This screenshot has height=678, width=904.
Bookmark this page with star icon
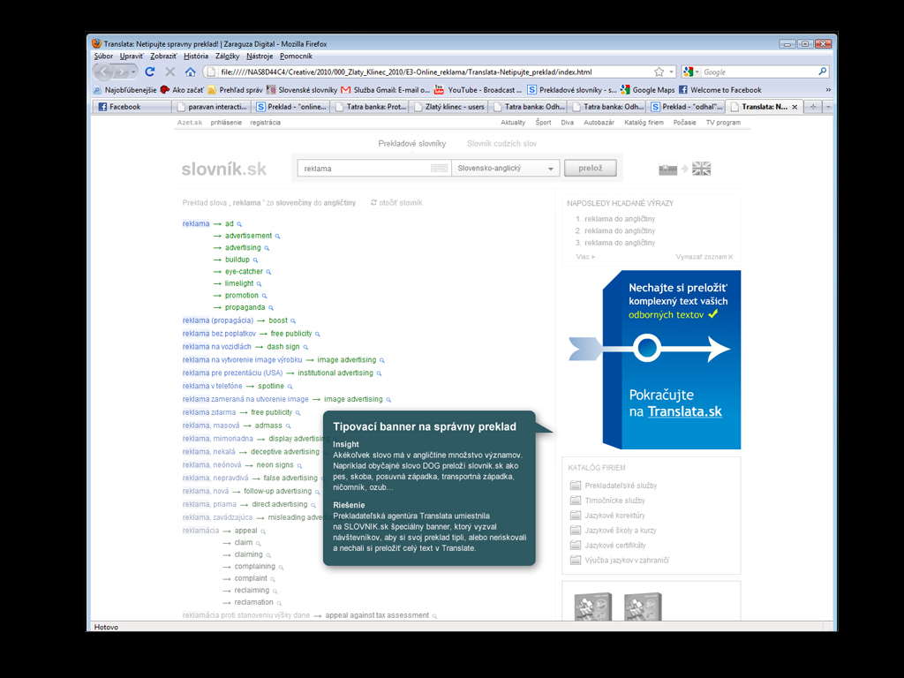click(x=659, y=72)
